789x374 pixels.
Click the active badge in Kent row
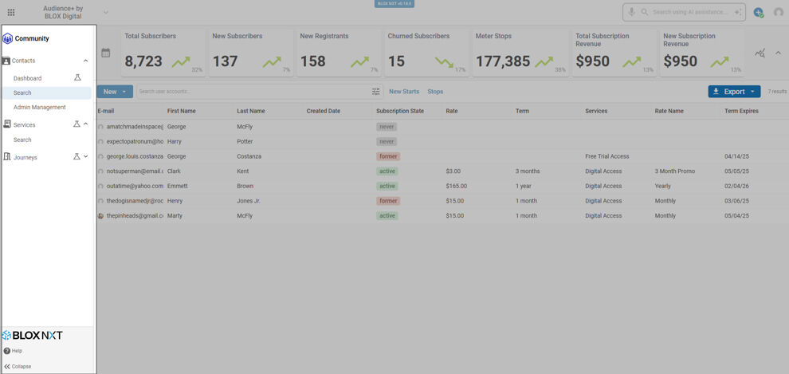pos(387,171)
